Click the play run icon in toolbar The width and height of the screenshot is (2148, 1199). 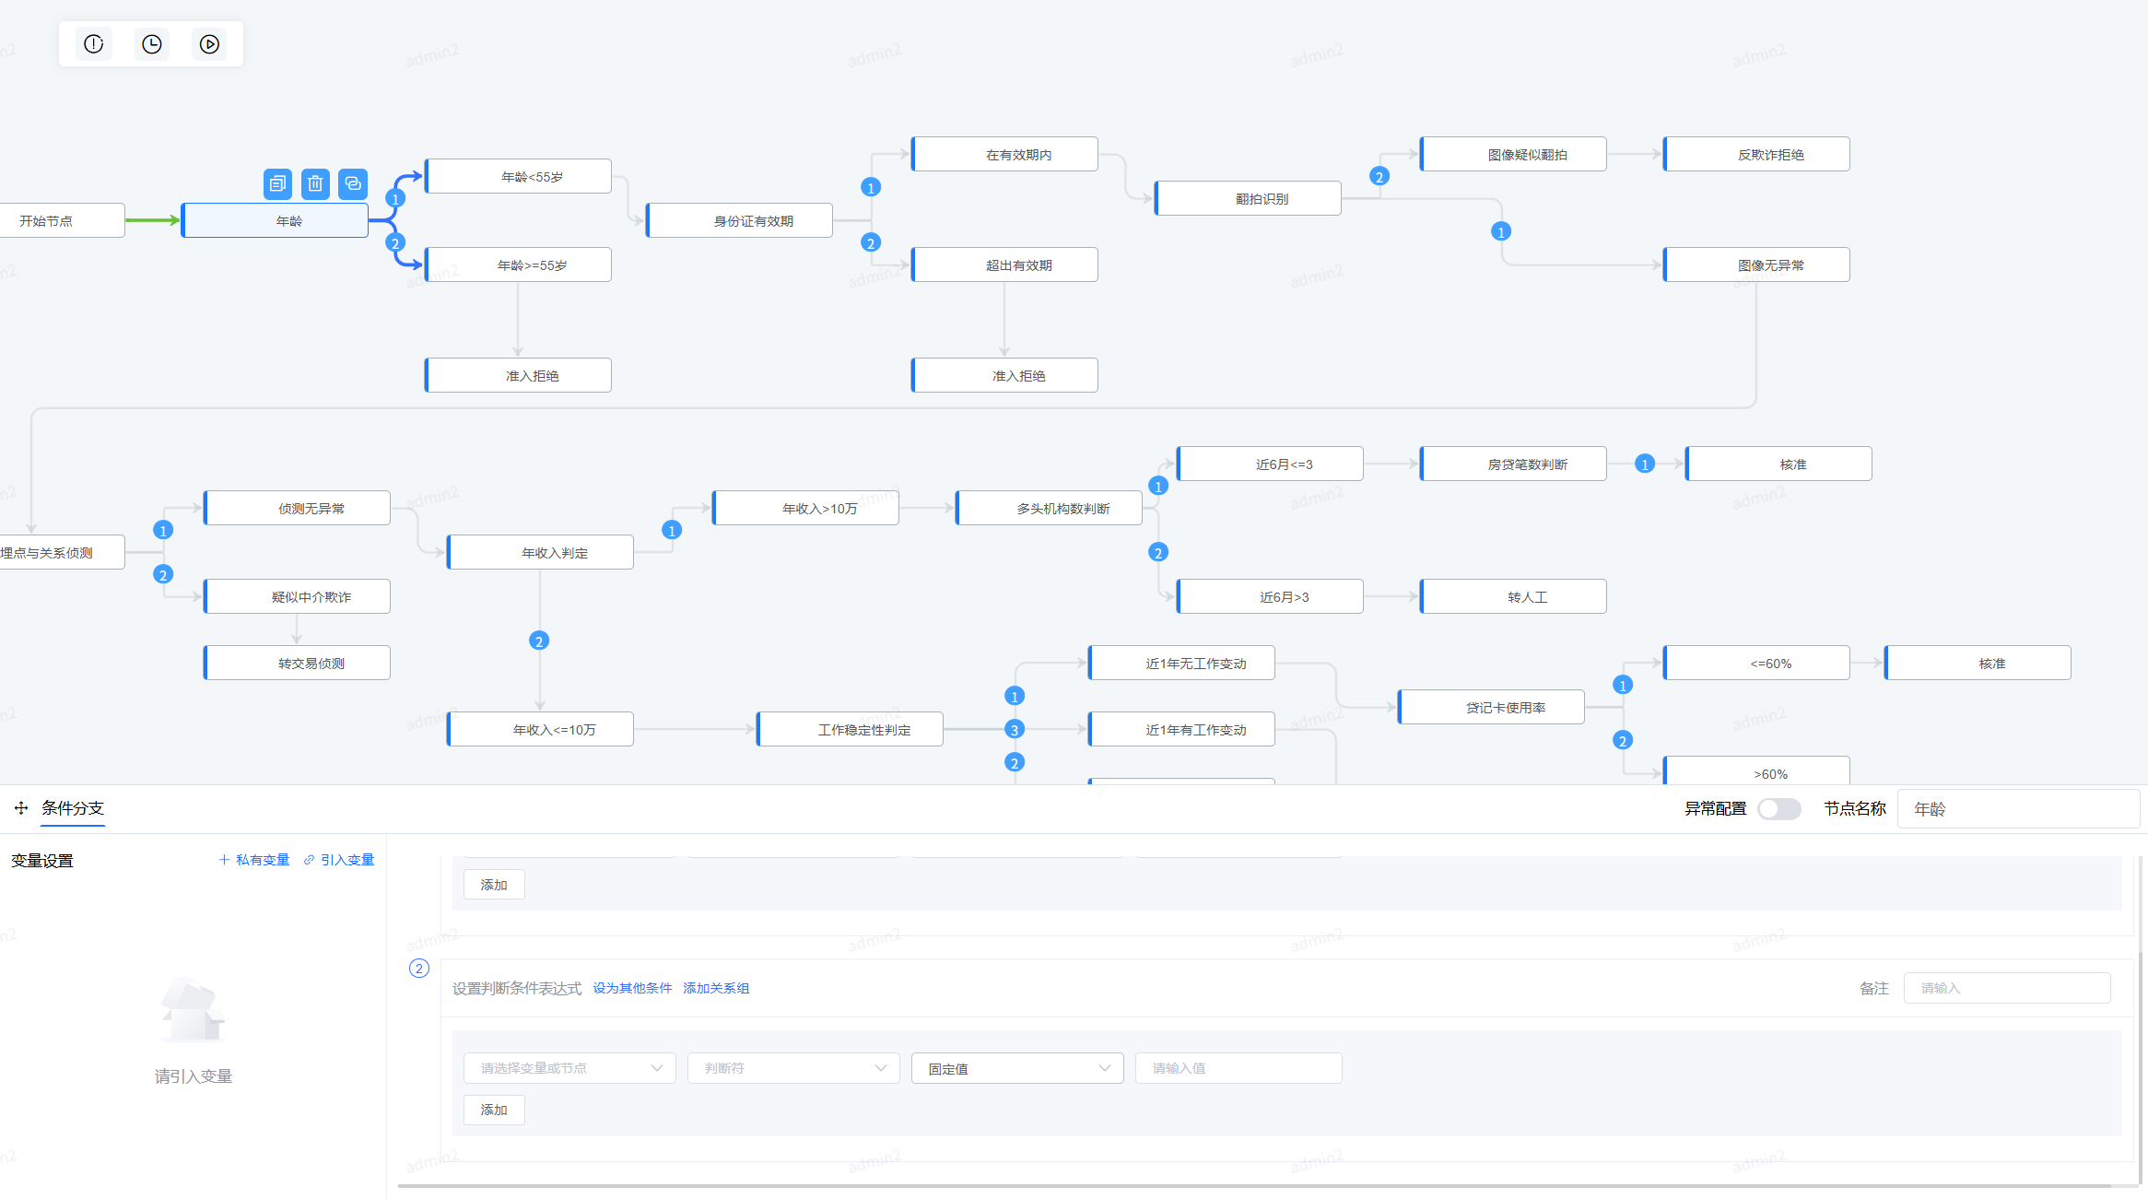click(x=210, y=44)
